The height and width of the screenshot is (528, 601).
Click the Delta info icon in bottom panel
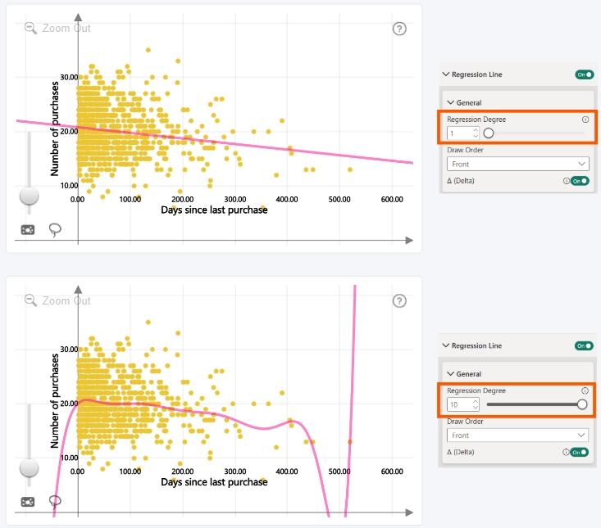point(566,452)
